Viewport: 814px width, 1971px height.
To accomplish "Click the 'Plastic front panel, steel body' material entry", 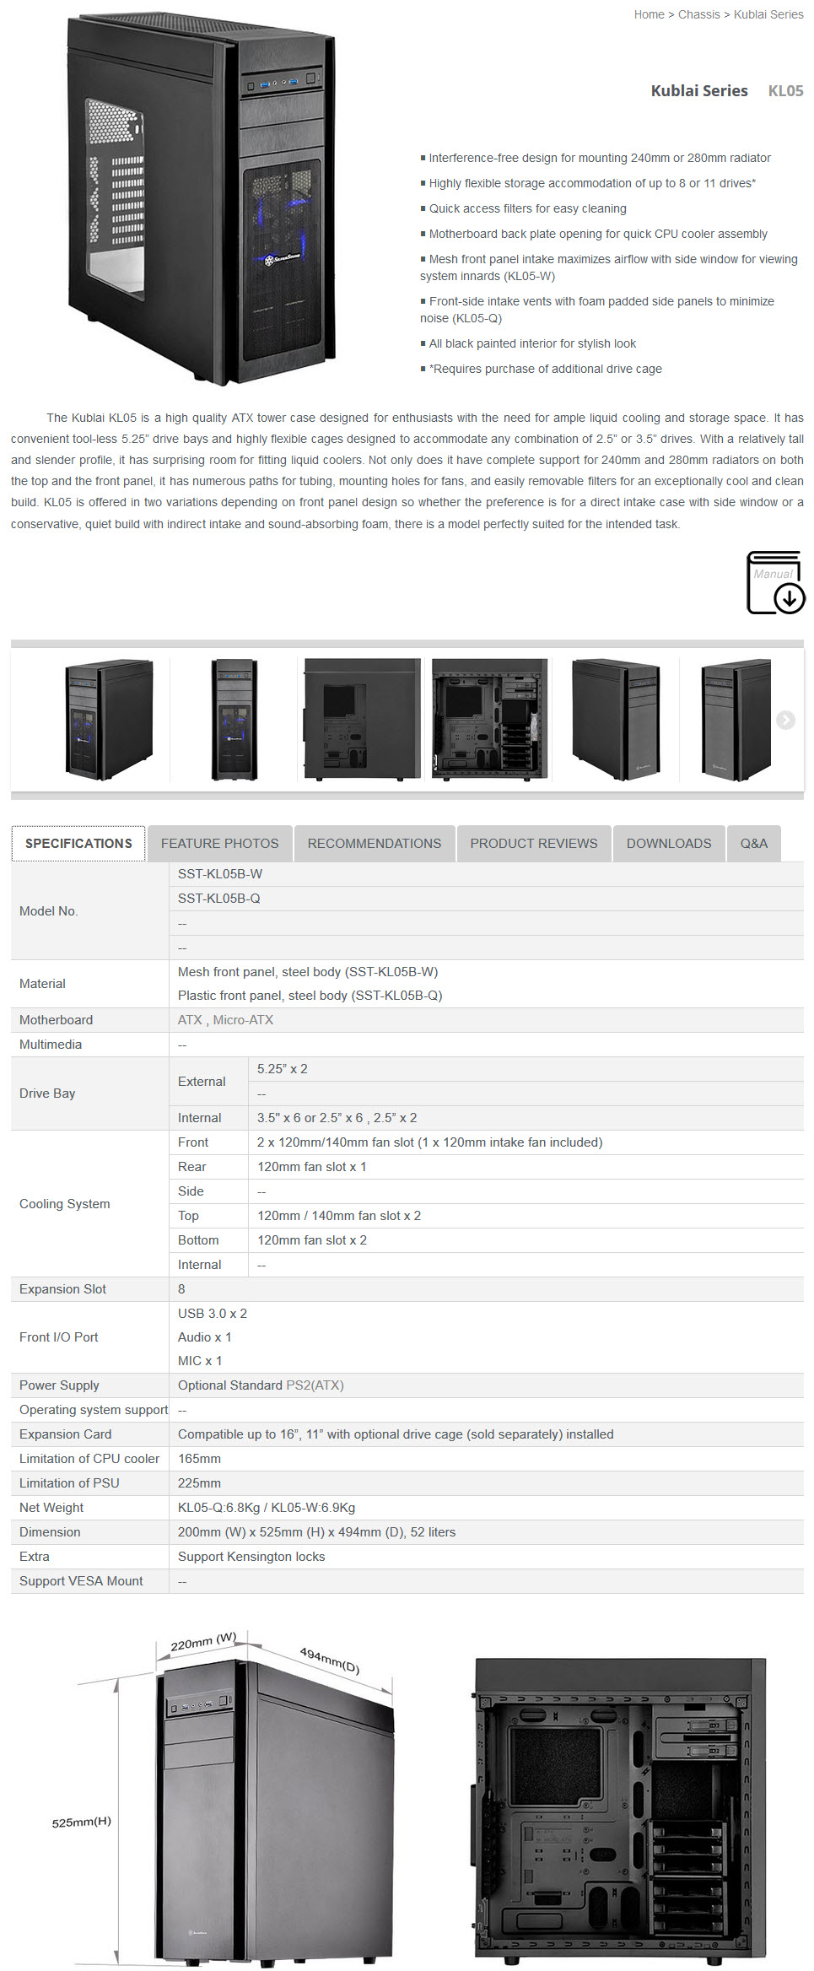I will pos(310,996).
